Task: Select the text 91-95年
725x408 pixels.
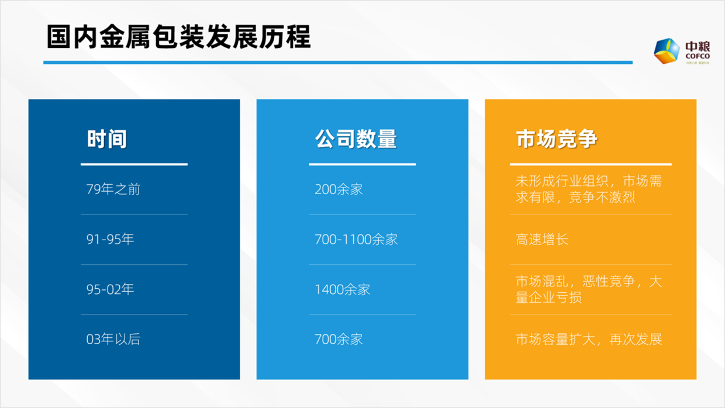Action: [x=111, y=239]
